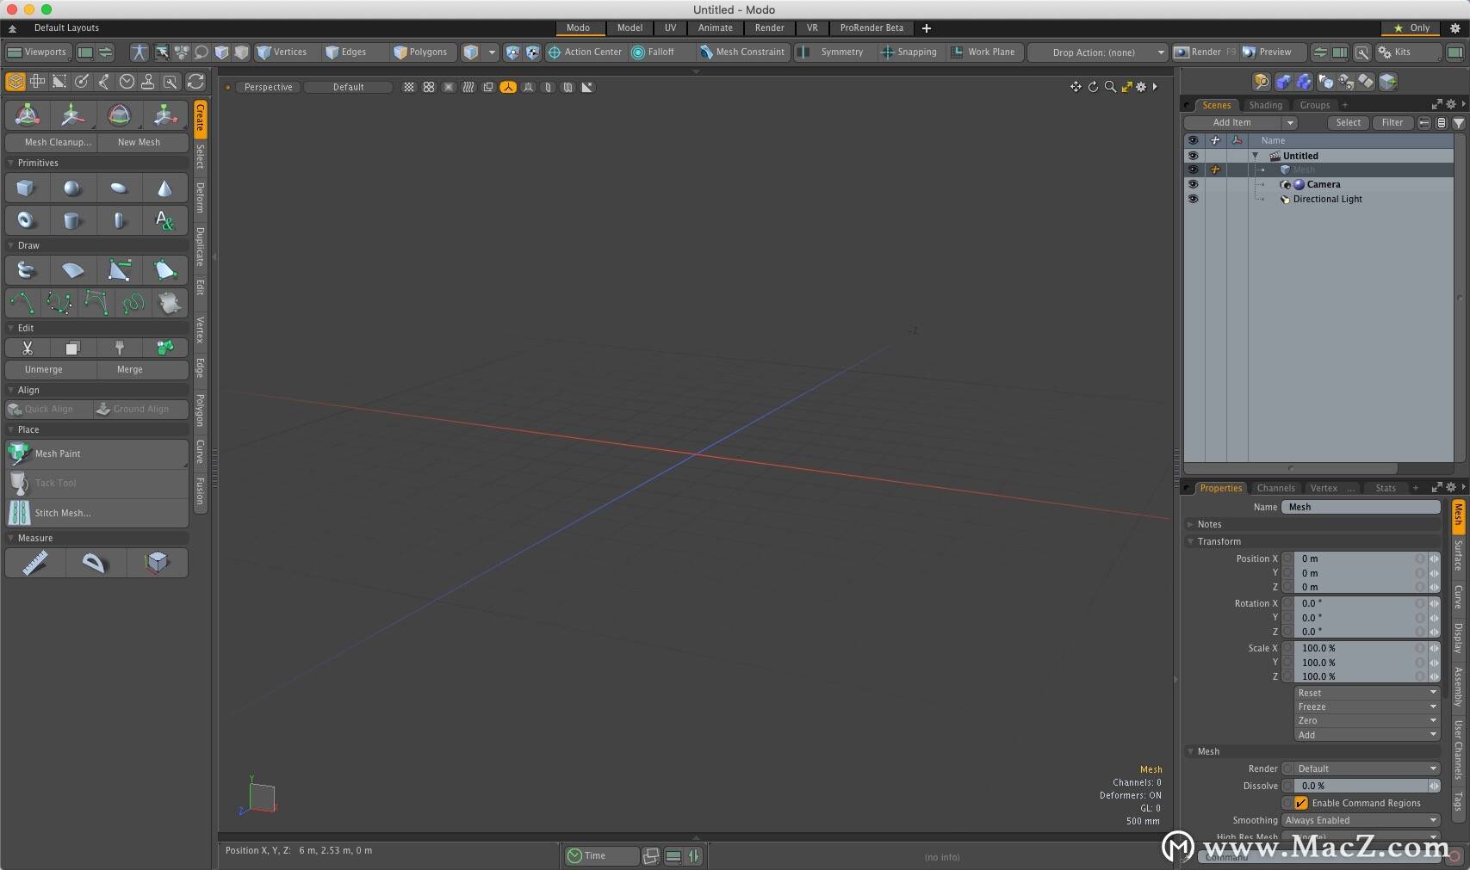Select the Torus primitive tool

click(x=26, y=220)
